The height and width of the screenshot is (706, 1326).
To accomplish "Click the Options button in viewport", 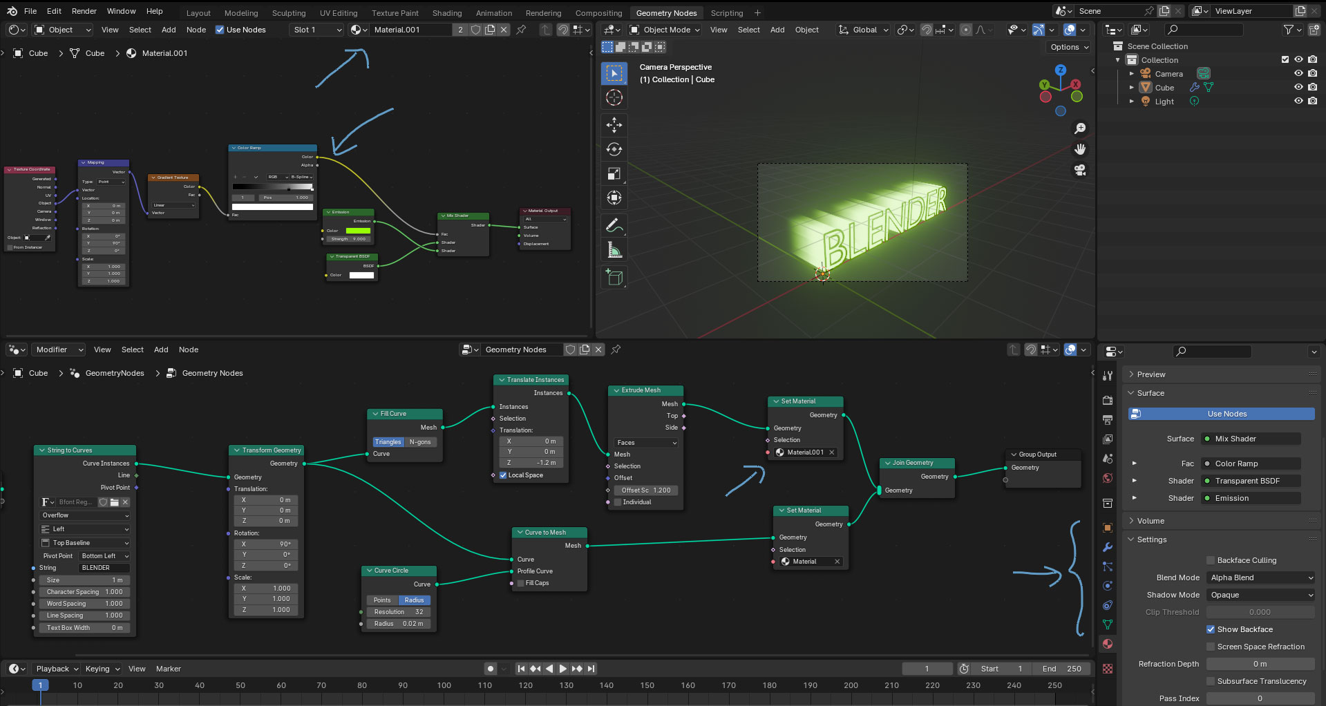I will pyautogui.click(x=1069, y=47).
